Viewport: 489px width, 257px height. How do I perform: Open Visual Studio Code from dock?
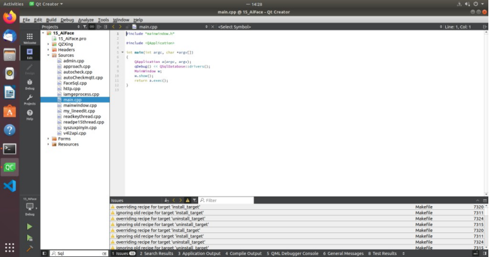[x=10, y=186]
